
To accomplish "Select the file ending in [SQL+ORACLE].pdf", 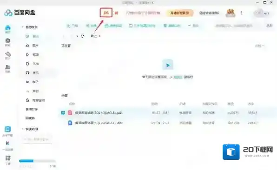I will (99, 112).
